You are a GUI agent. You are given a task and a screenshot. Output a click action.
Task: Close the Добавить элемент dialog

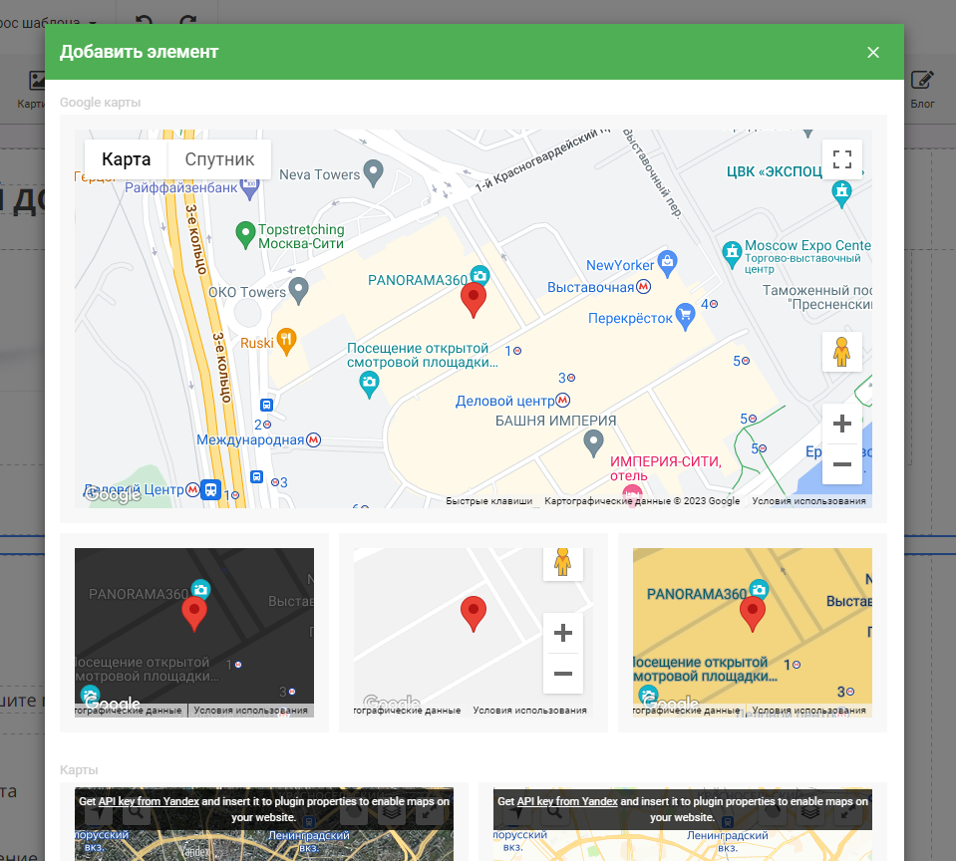click(873, 52)
